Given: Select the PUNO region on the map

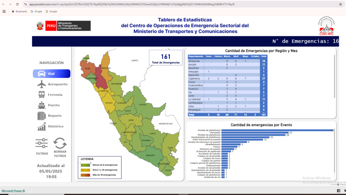Looking at the screenshot, I should [170, 148].
